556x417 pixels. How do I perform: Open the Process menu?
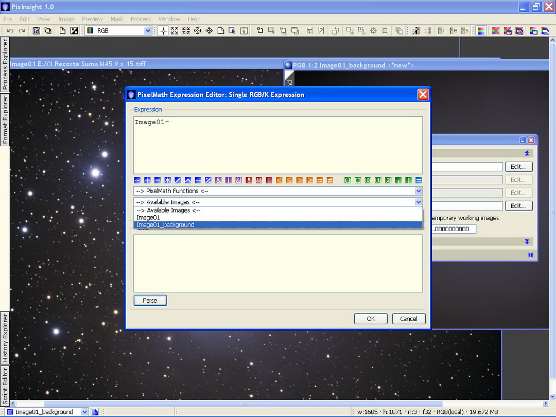pyautogui.click(x=141, y=19)
